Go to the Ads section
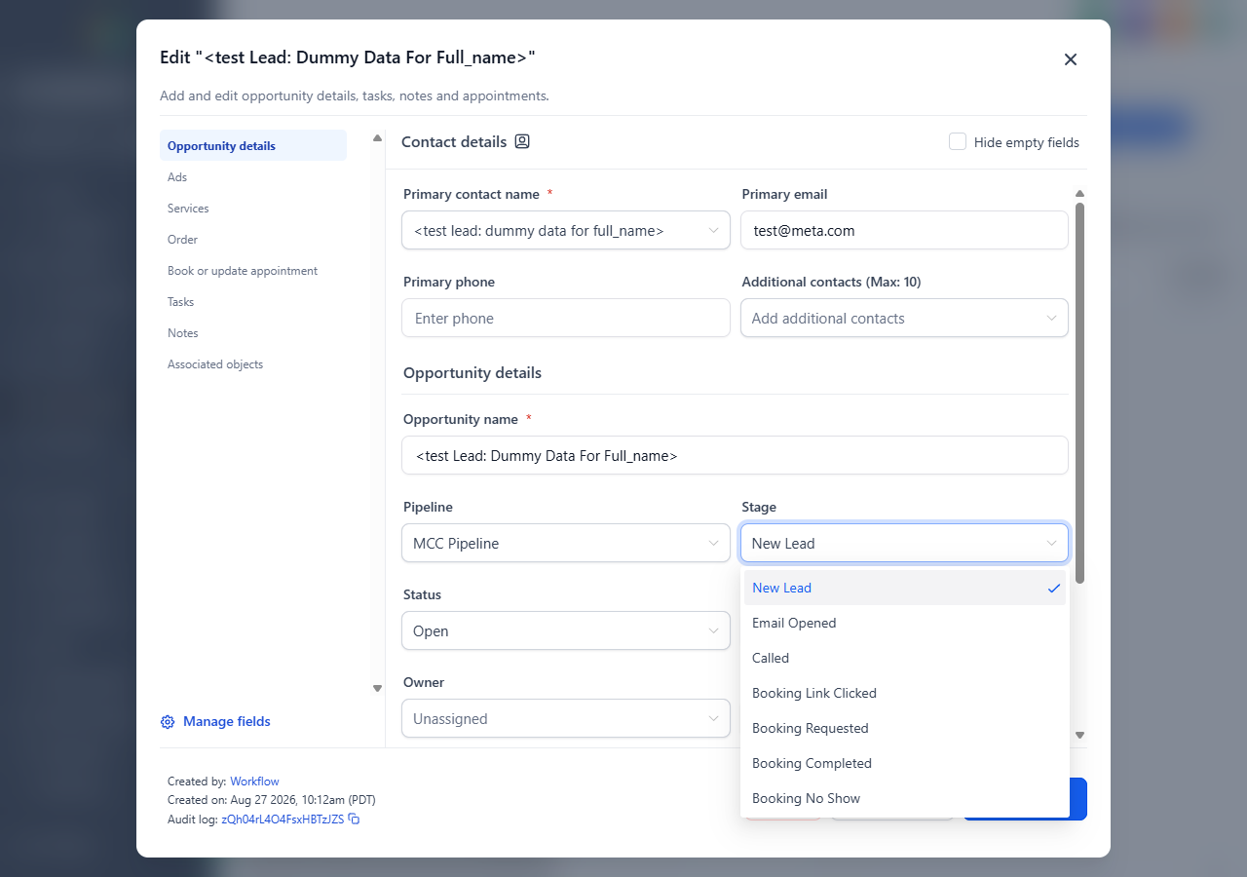This screenshot has height=877, width=1247. point(253,177)
